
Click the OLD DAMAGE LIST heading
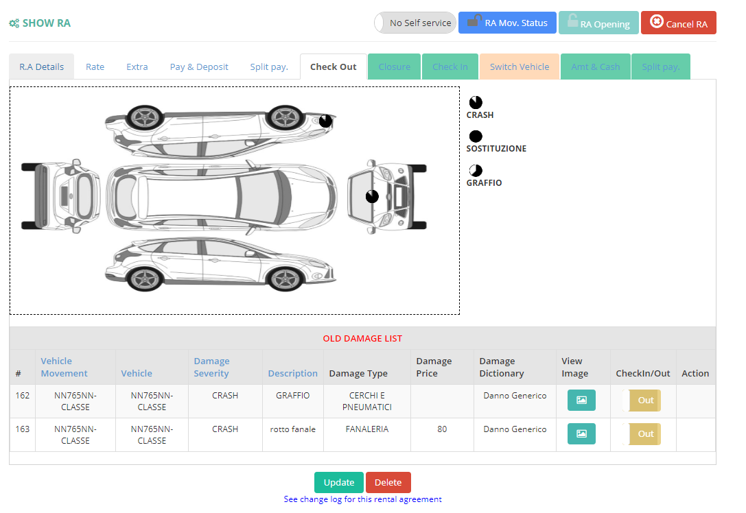point(362,339)
